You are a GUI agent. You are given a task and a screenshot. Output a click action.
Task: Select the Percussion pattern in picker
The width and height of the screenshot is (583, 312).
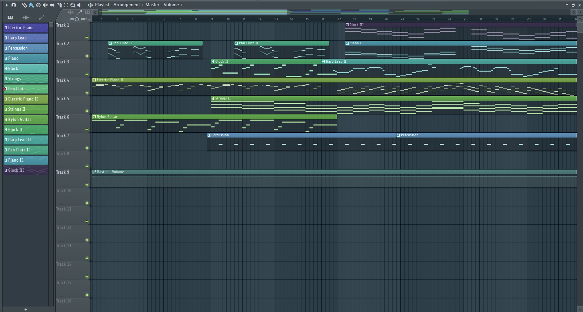click(26, 48)
